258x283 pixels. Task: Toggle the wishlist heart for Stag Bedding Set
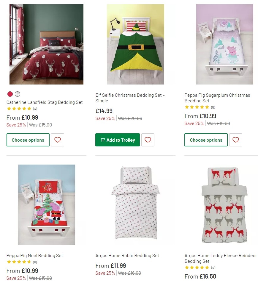57,140
